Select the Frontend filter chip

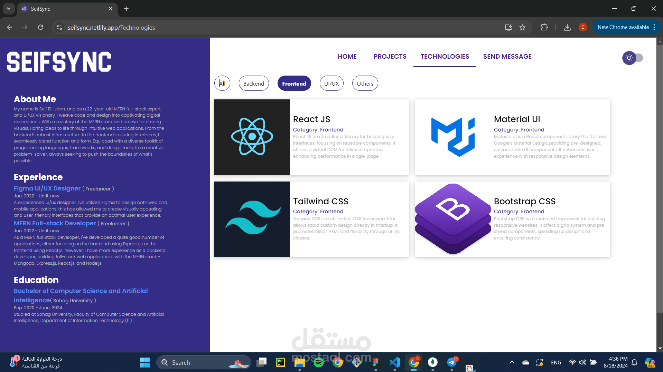[294, 84]
